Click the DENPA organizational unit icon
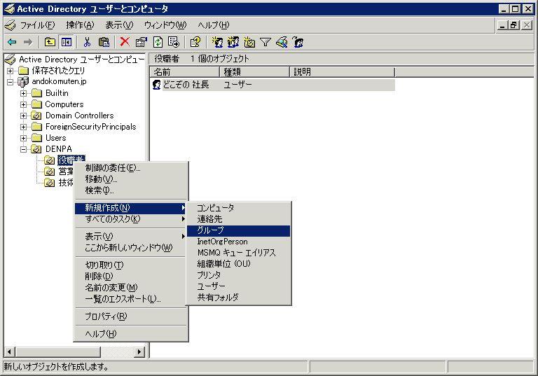The width and height of the screenshot is (538, 376). [x=36, y=149]
